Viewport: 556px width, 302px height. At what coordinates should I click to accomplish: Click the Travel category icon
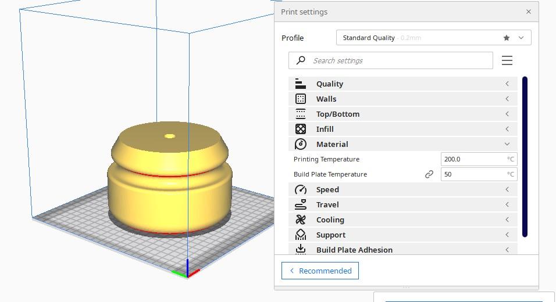coord(300,204)
